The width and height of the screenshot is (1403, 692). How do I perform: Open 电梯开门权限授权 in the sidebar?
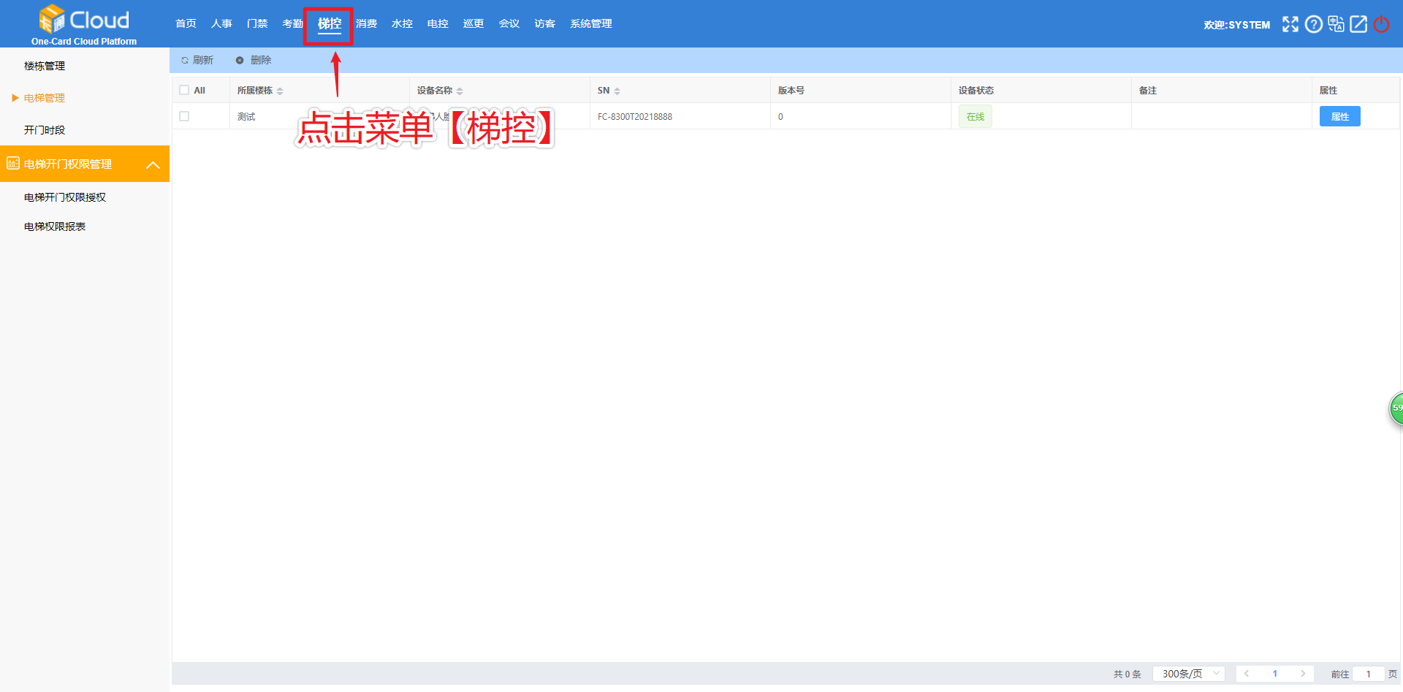65,197
